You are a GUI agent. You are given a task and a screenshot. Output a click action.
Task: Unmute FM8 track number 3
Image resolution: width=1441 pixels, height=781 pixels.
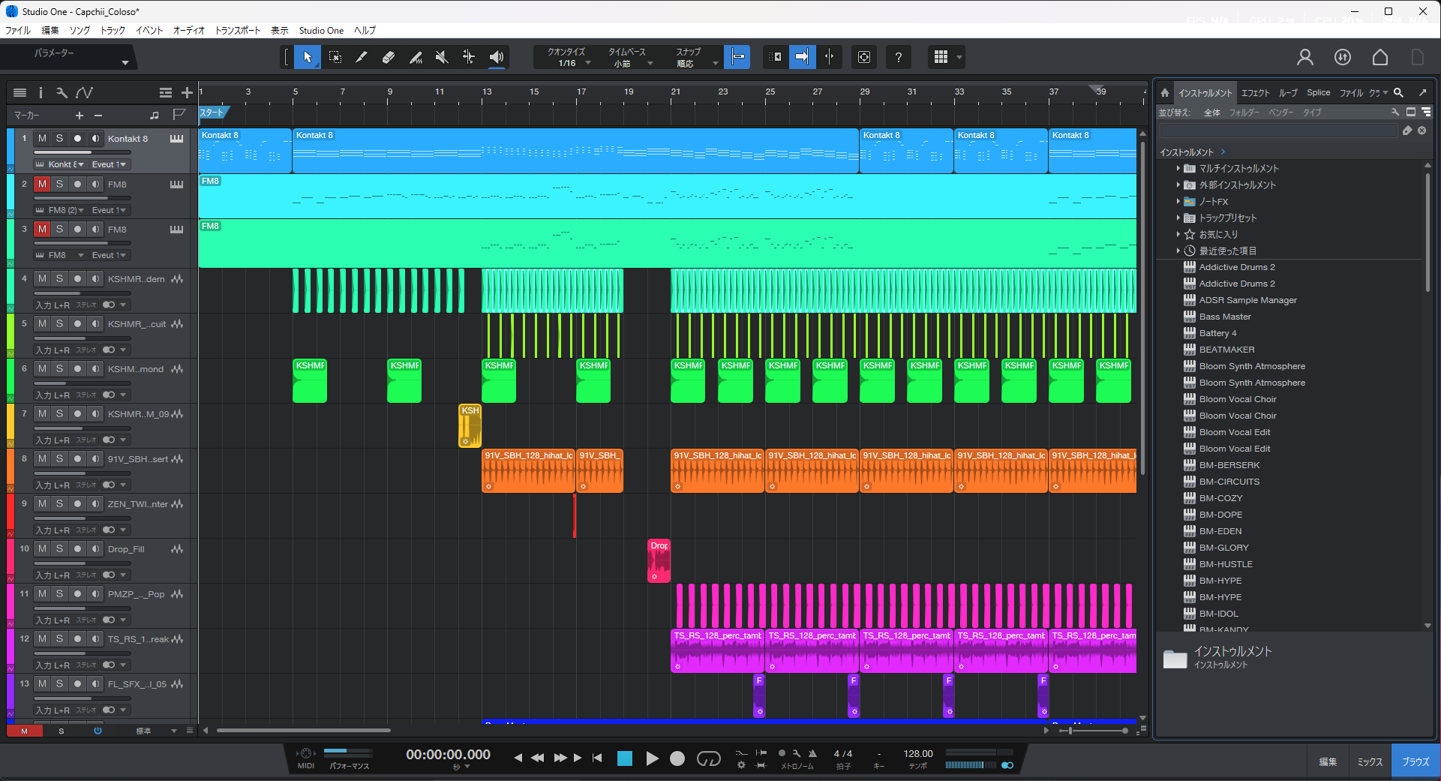(42, 229)
